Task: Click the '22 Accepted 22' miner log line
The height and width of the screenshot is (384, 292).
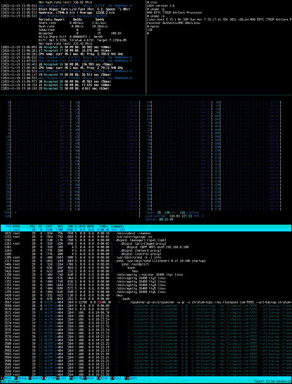Action: (x=55, y=88)
